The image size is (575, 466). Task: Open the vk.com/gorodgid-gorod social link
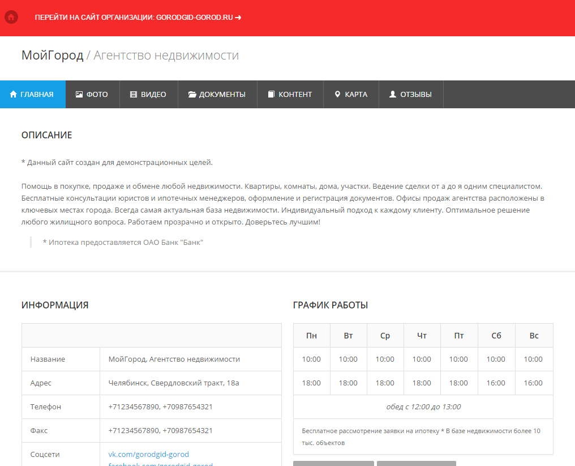tap(149, 454)
